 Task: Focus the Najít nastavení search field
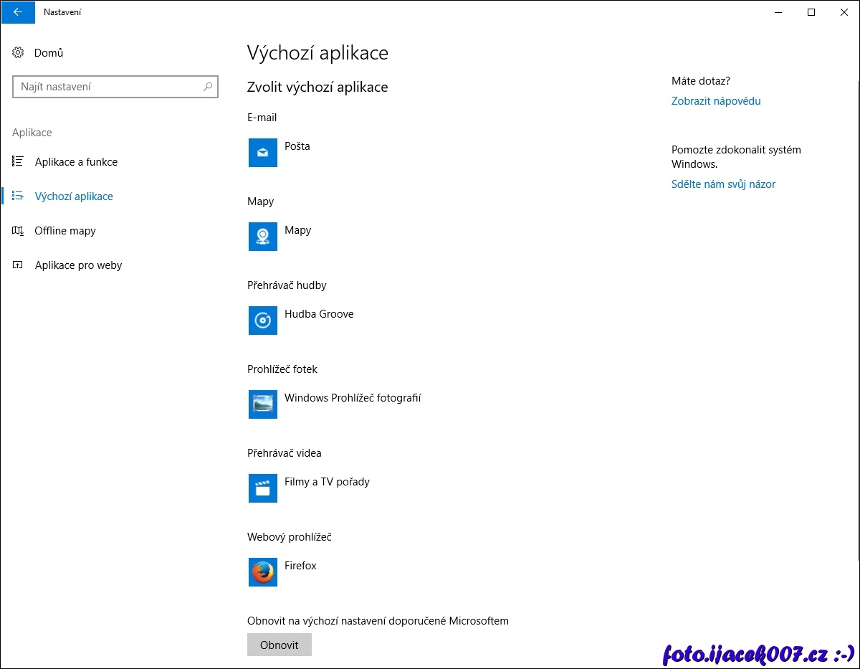(107, 87)
